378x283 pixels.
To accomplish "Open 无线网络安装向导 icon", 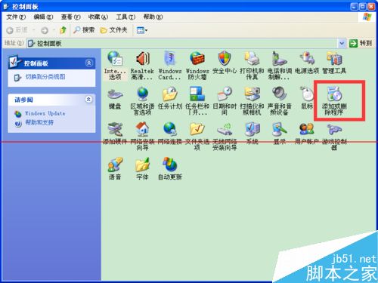I will 225,136.
